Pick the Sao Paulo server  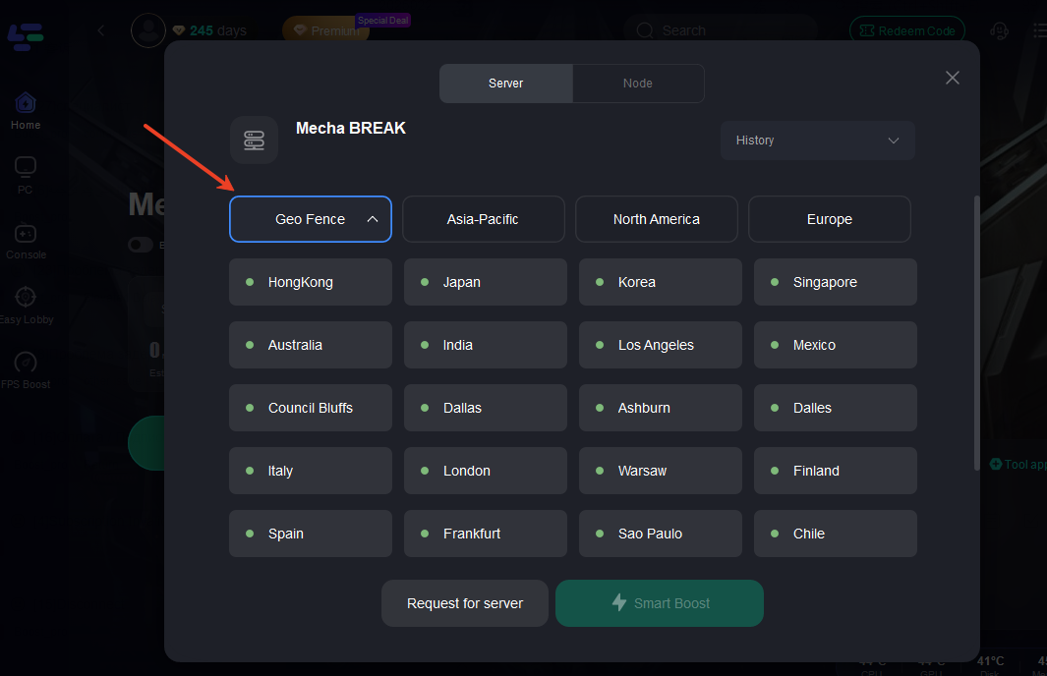point(660,534)
